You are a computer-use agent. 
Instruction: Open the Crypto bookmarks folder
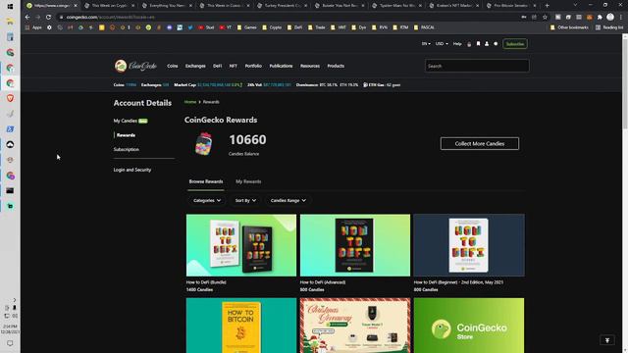coord(272,27)
